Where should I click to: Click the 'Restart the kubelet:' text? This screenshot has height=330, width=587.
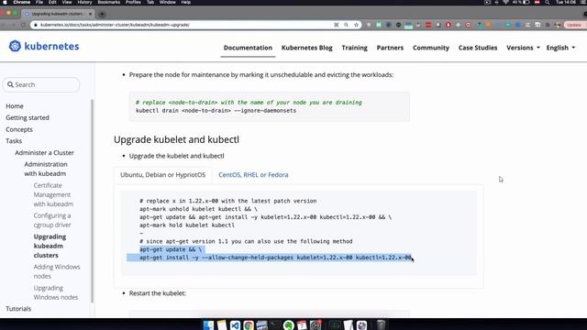click(x=158, y=293)
